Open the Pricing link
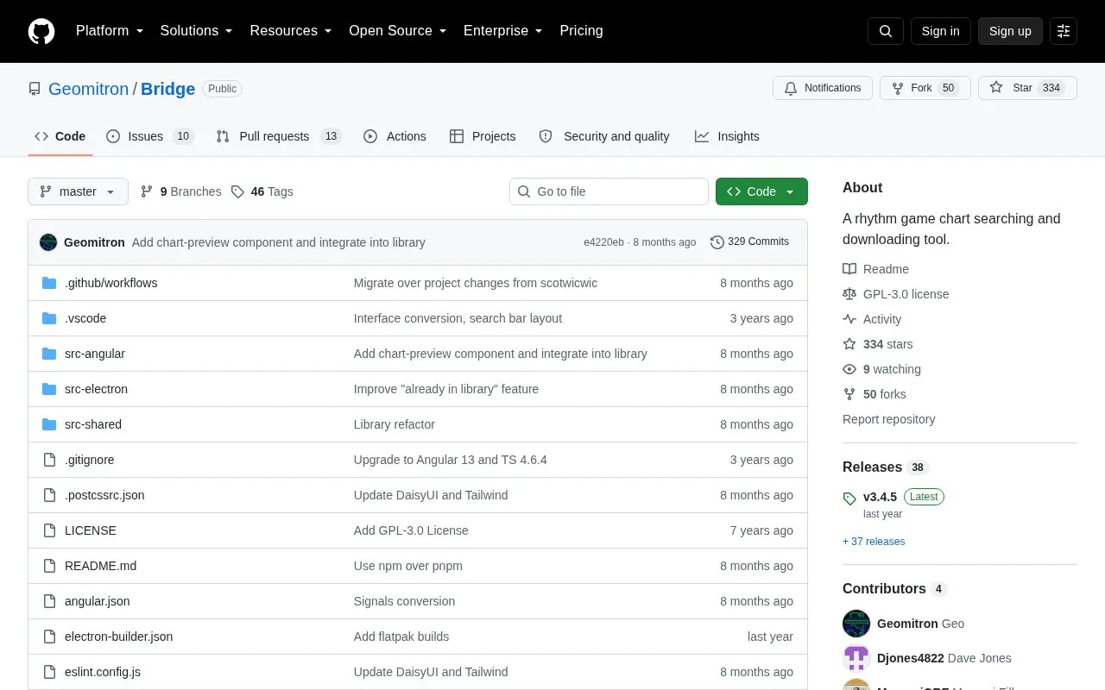 pyautogui.click(x=581, y=31)
